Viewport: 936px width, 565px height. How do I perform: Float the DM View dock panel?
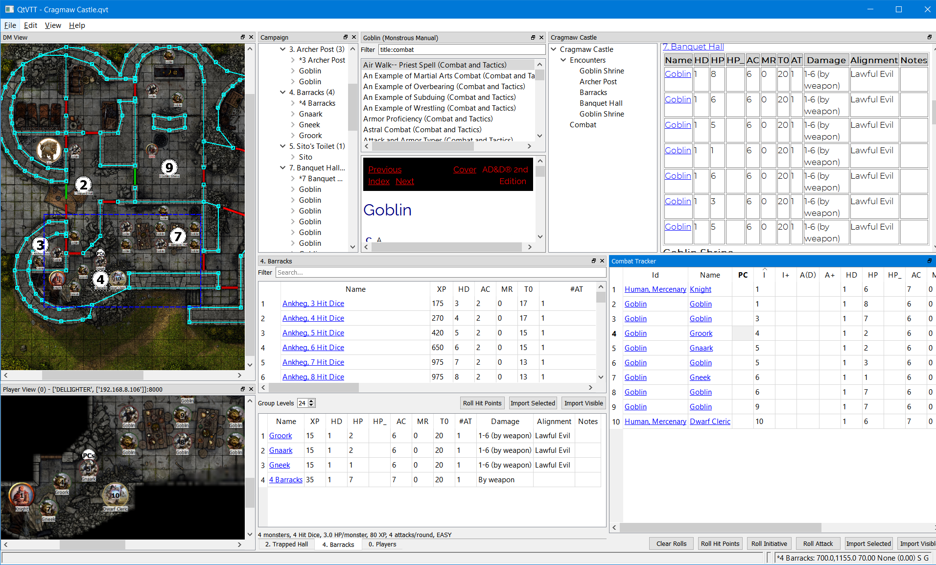pyautogui.click(x=243, y=37)
